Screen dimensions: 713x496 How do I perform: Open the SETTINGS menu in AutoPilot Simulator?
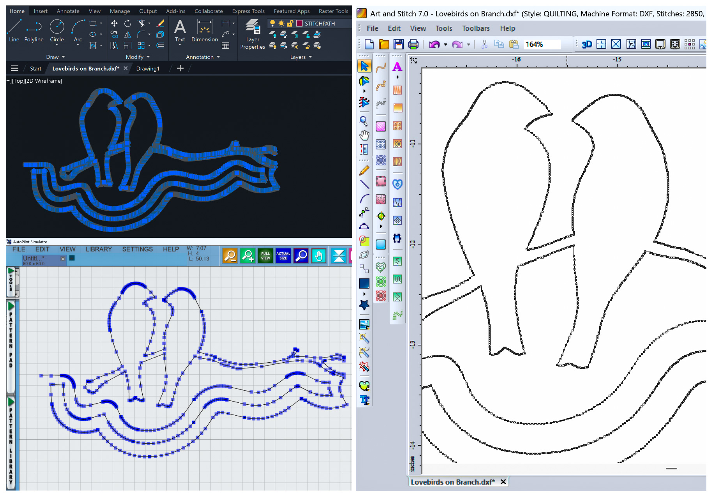pyautogui.click(x=137, y=249)
